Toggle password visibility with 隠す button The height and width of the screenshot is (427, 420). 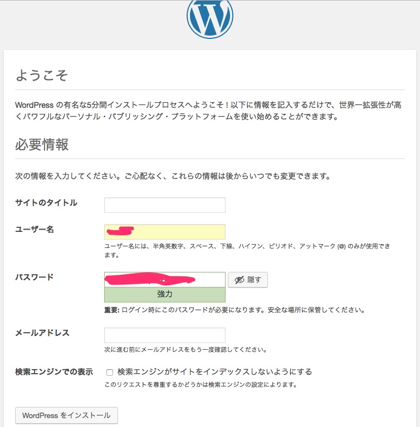[x=248, y=280]
